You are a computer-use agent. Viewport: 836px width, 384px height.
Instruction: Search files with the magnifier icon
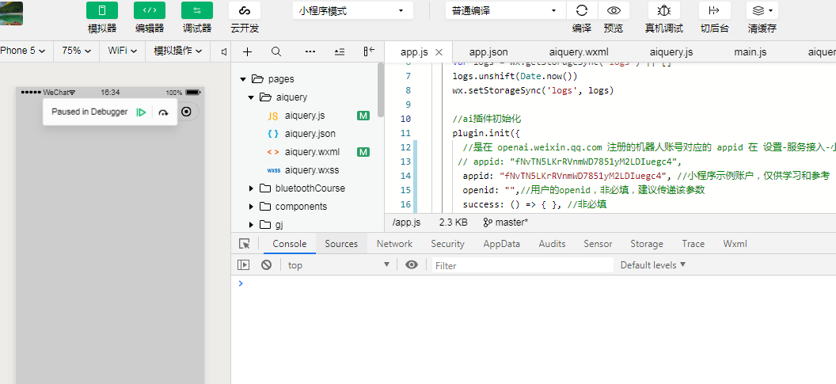276,51
